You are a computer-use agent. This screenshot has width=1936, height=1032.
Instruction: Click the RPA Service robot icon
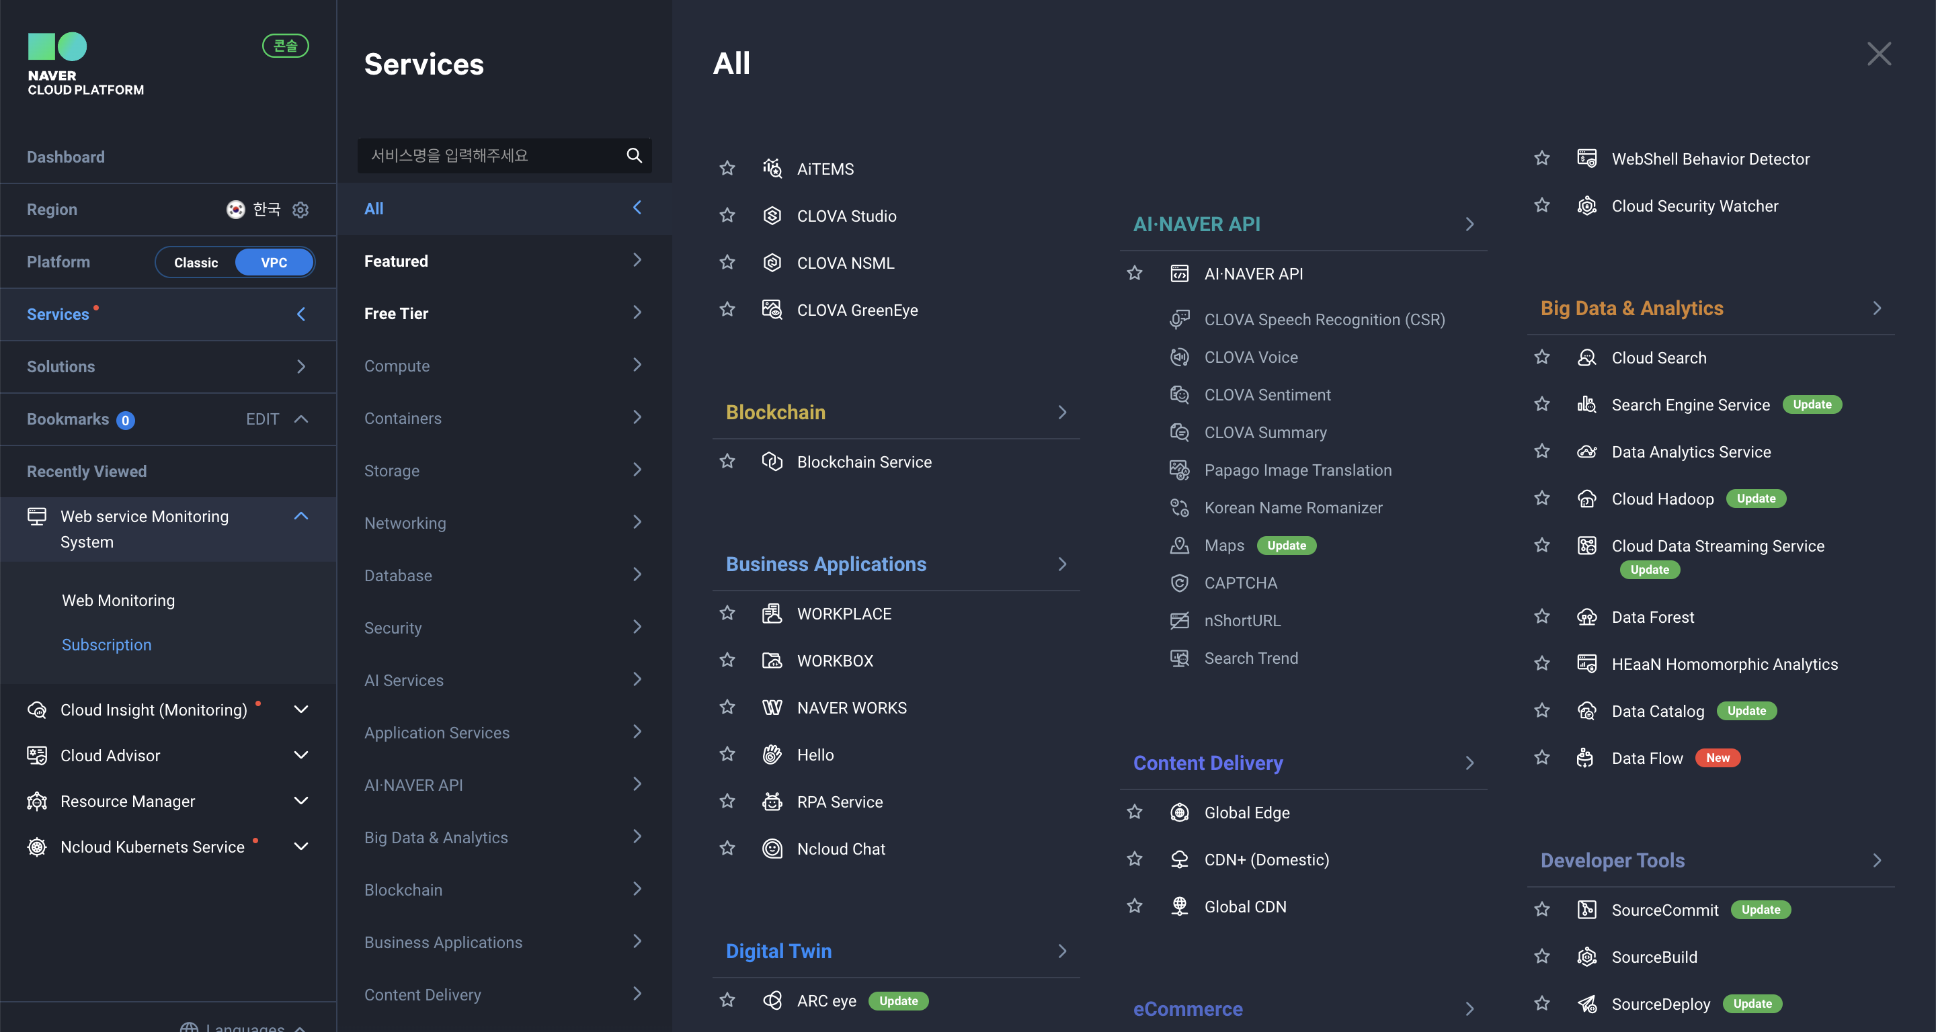click(772, 802)
